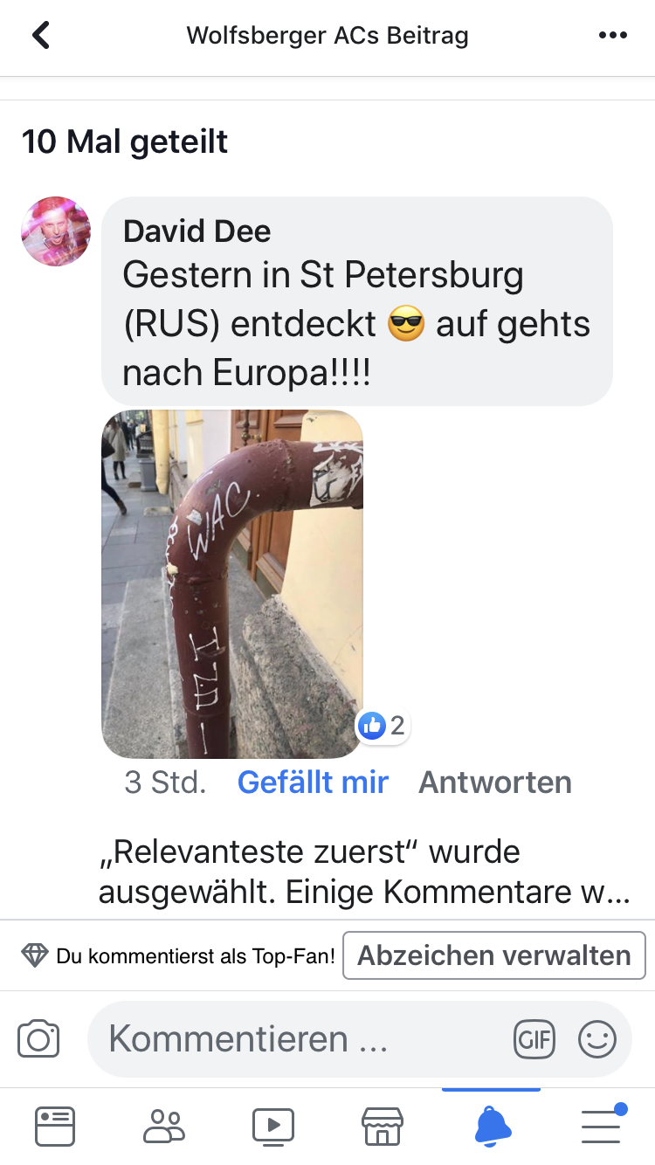Click the Abzeichen verwalten button

[x=494, y=955]
